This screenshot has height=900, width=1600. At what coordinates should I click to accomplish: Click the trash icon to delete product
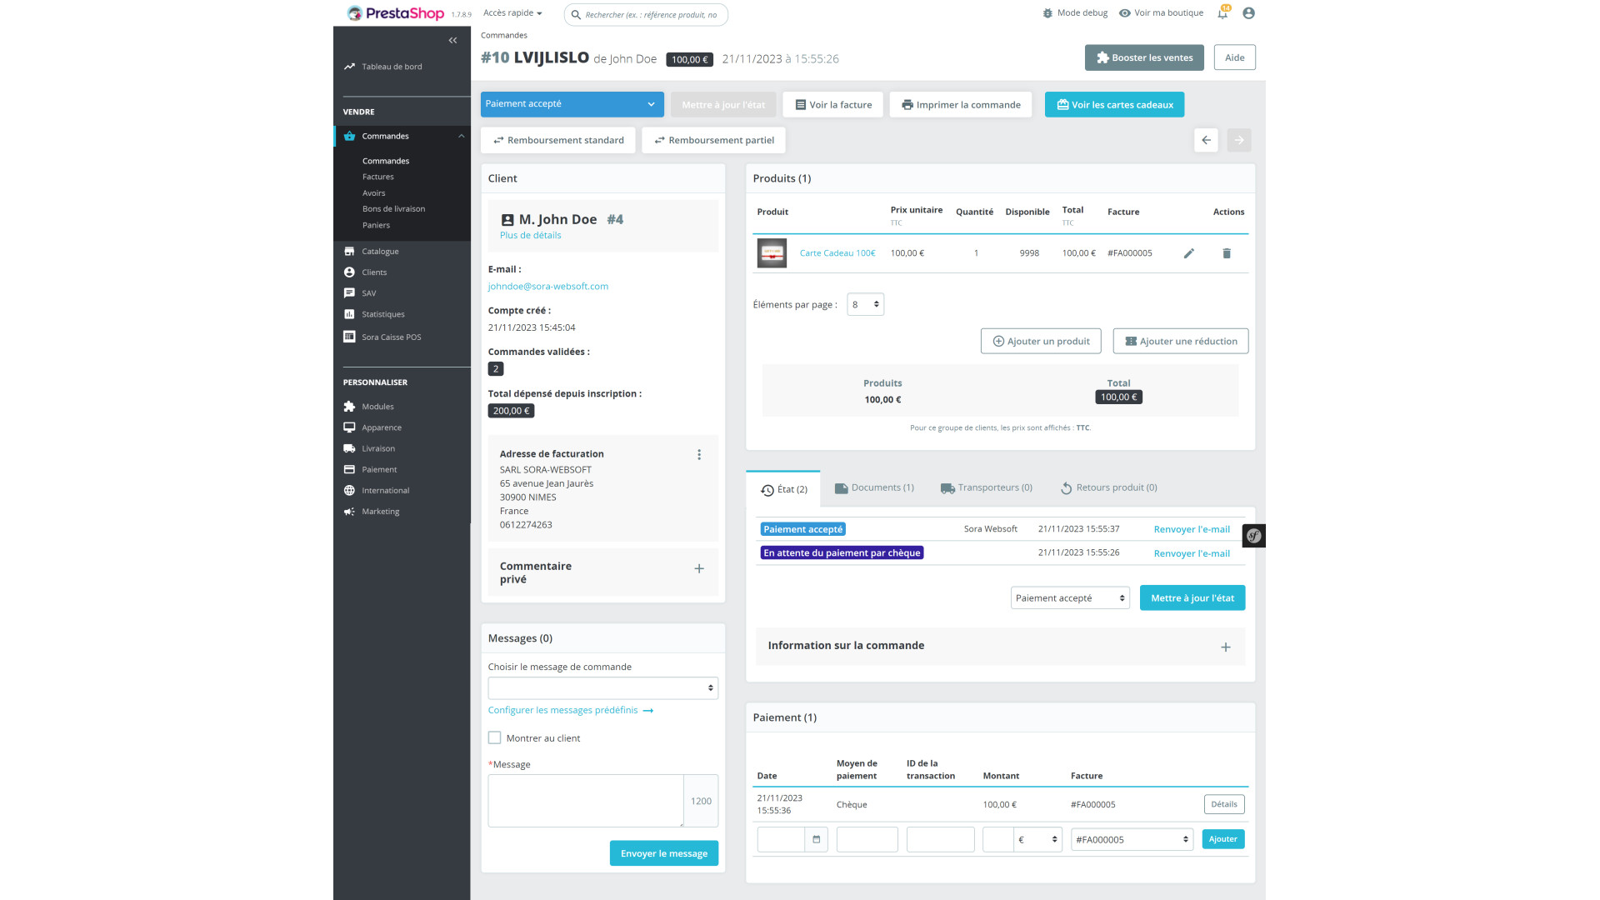pyautogui.click(x=1227, y=253)
